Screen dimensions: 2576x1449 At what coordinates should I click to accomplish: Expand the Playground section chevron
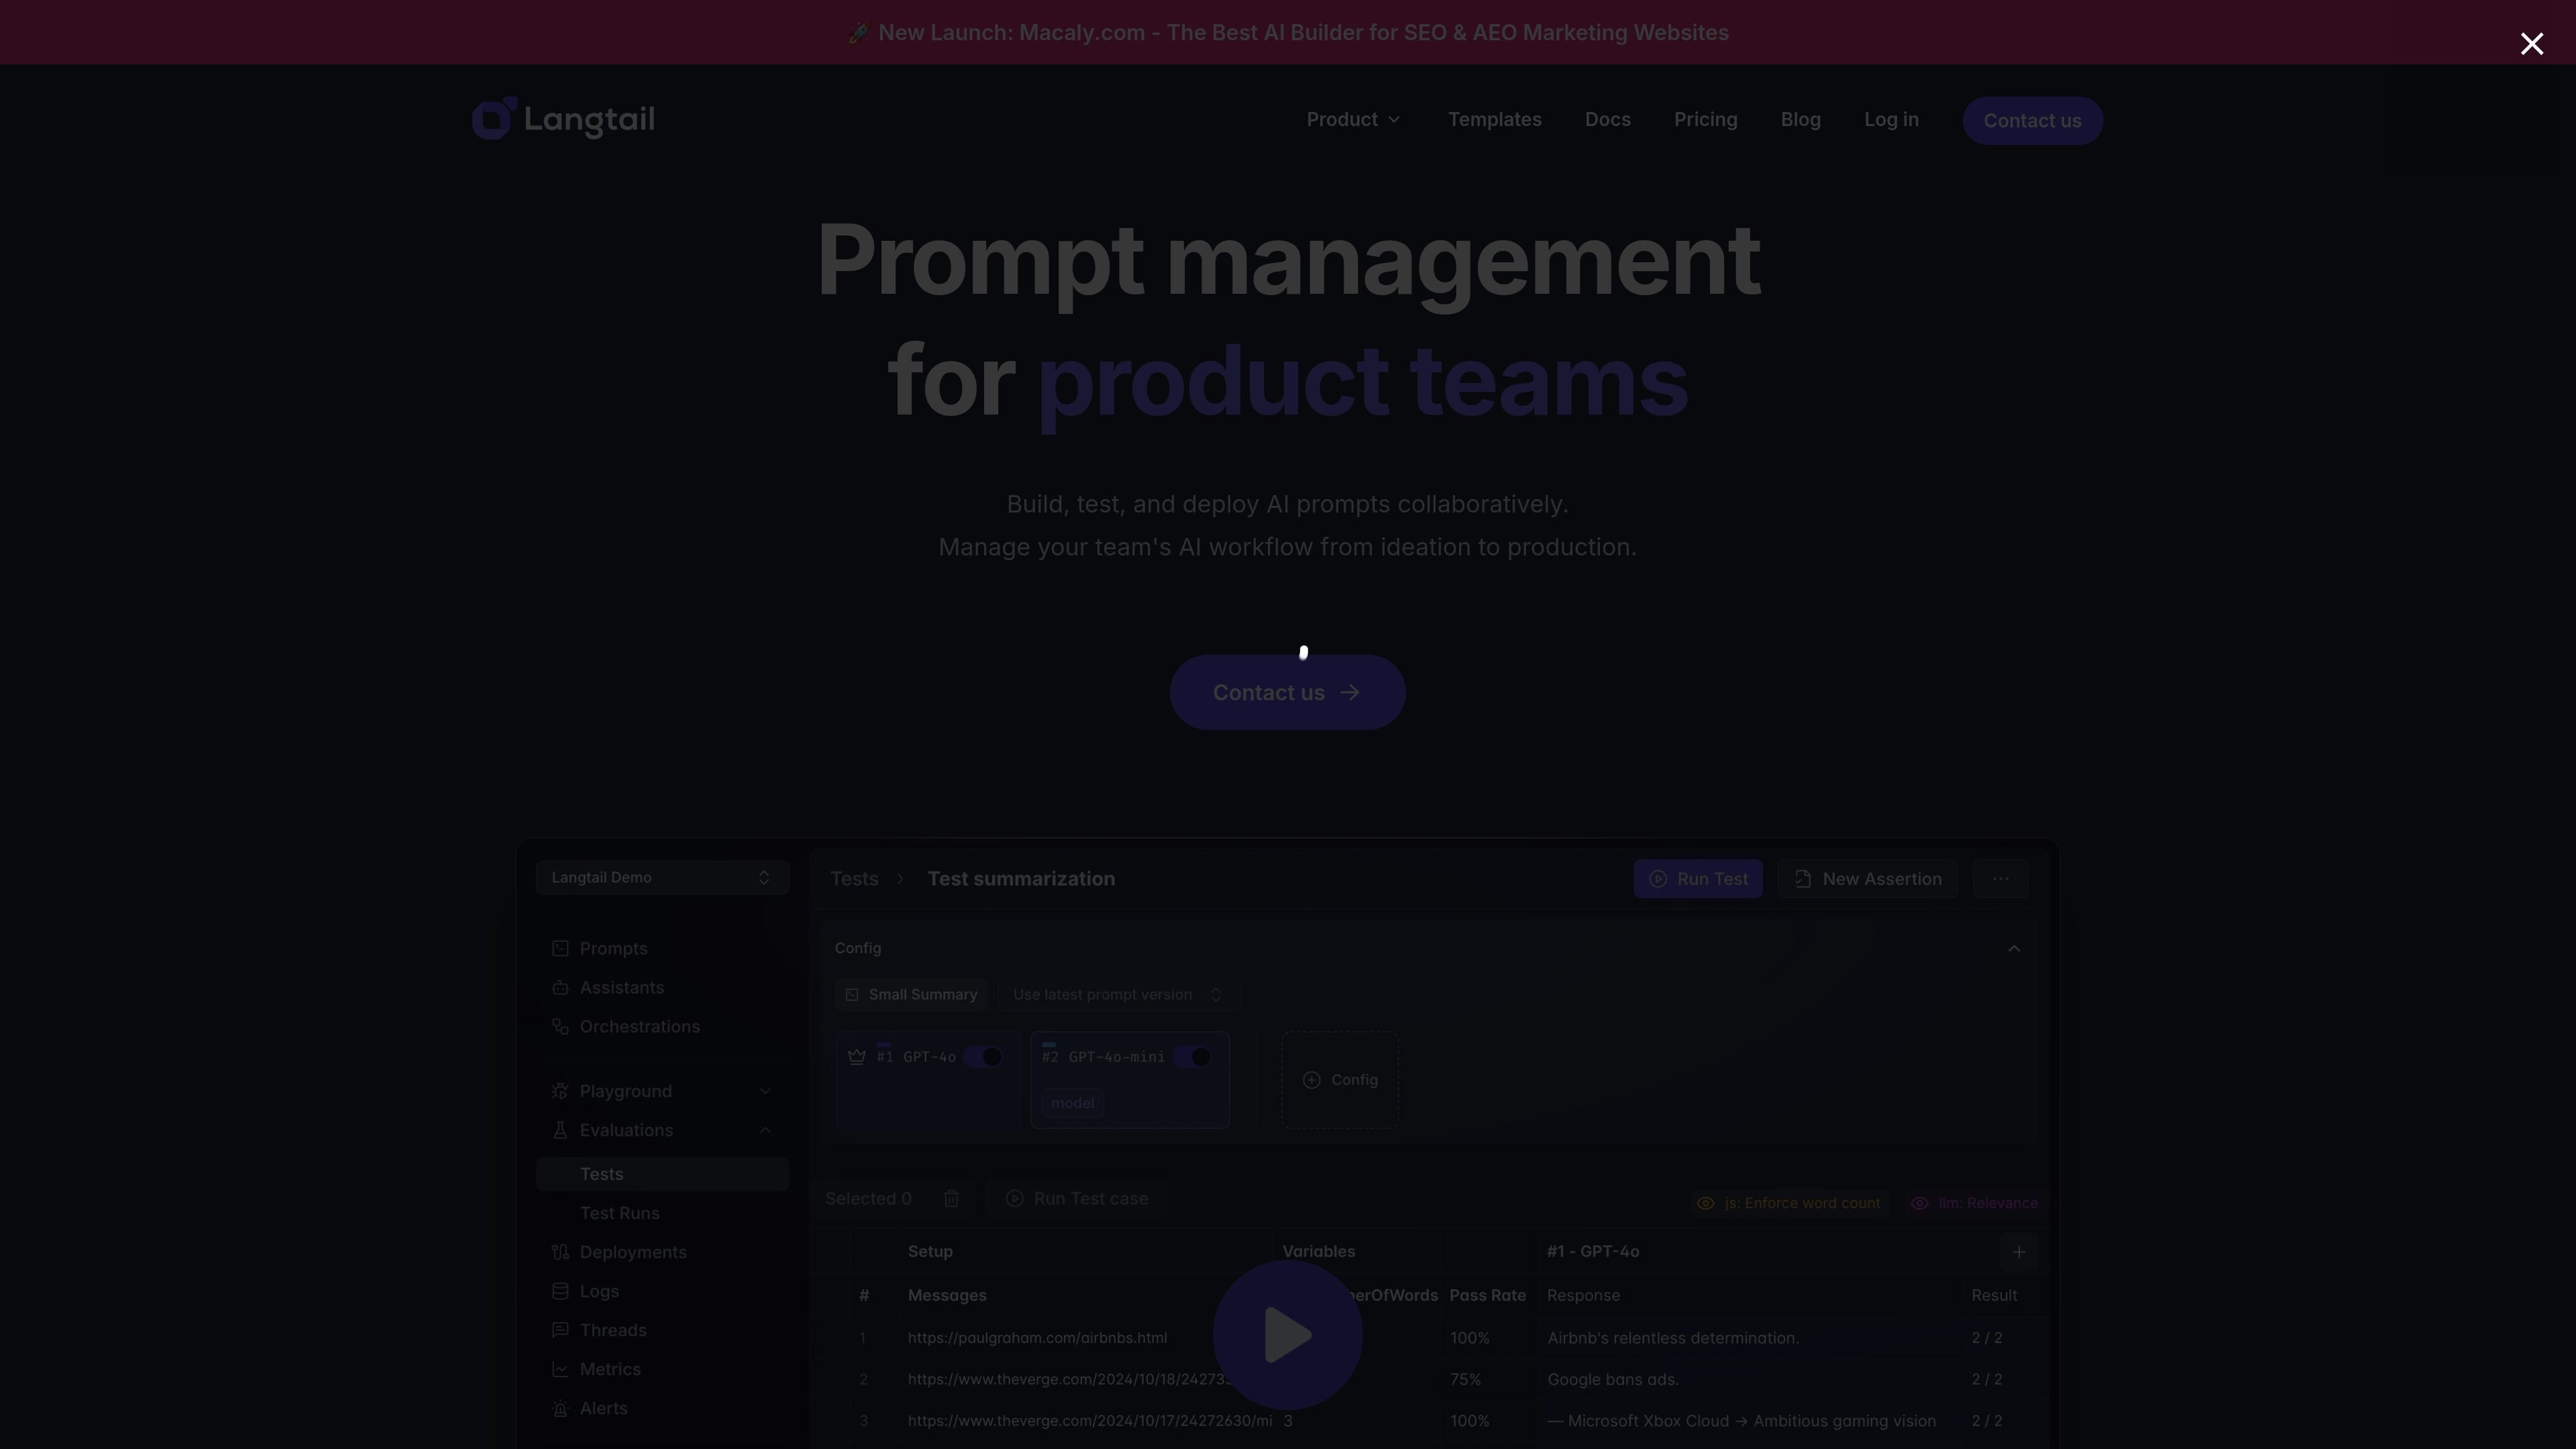[x=765, y=1091]
